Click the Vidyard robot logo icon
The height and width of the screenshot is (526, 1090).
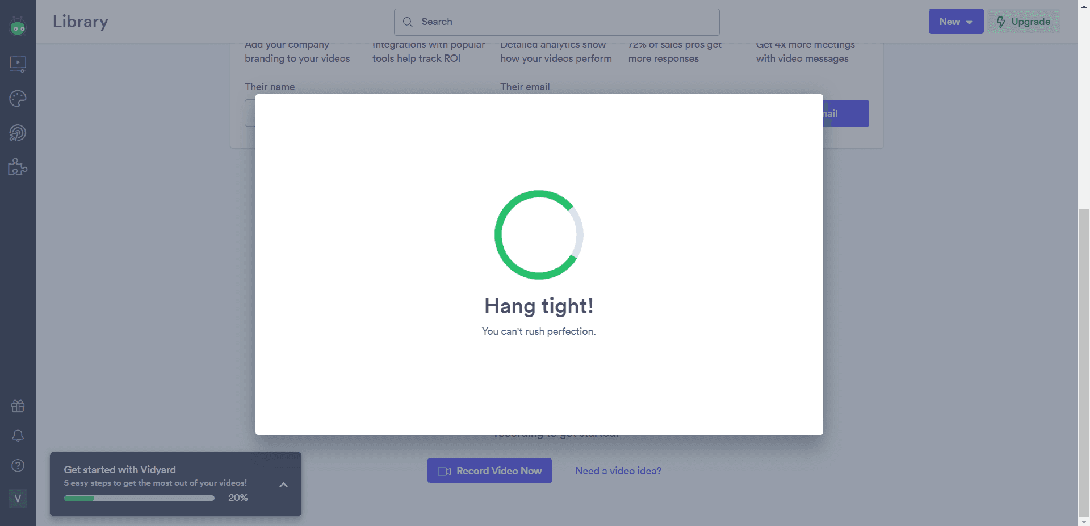[x=18, y=26]
